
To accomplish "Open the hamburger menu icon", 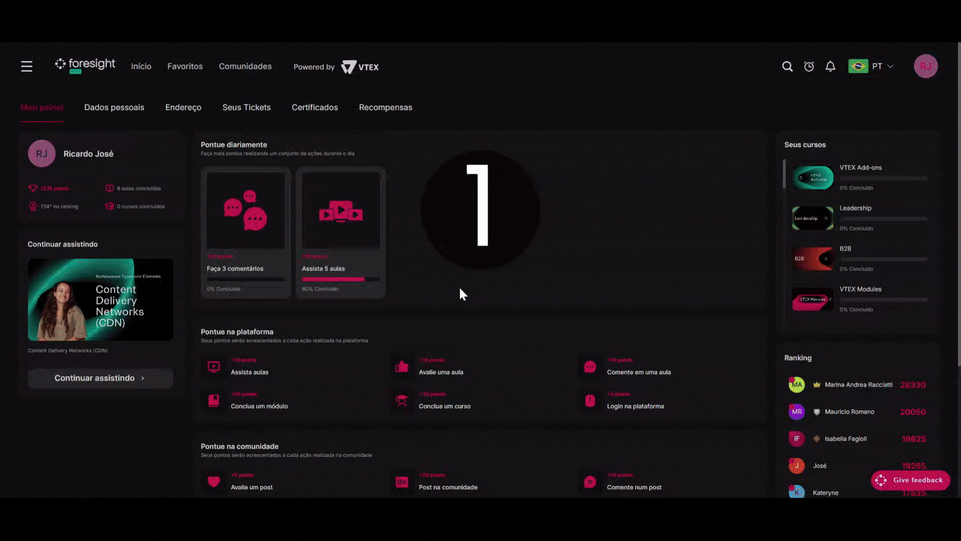I will (x=26, y=66).
